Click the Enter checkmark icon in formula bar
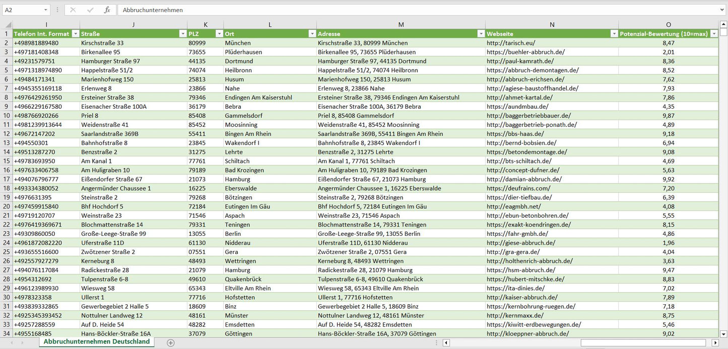728x349 pixels. click(x=90, y=10)
